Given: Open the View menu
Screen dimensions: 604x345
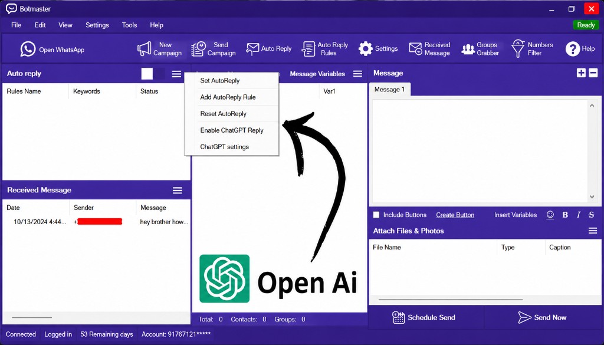Looking at the screenshot, I should 65,25.
